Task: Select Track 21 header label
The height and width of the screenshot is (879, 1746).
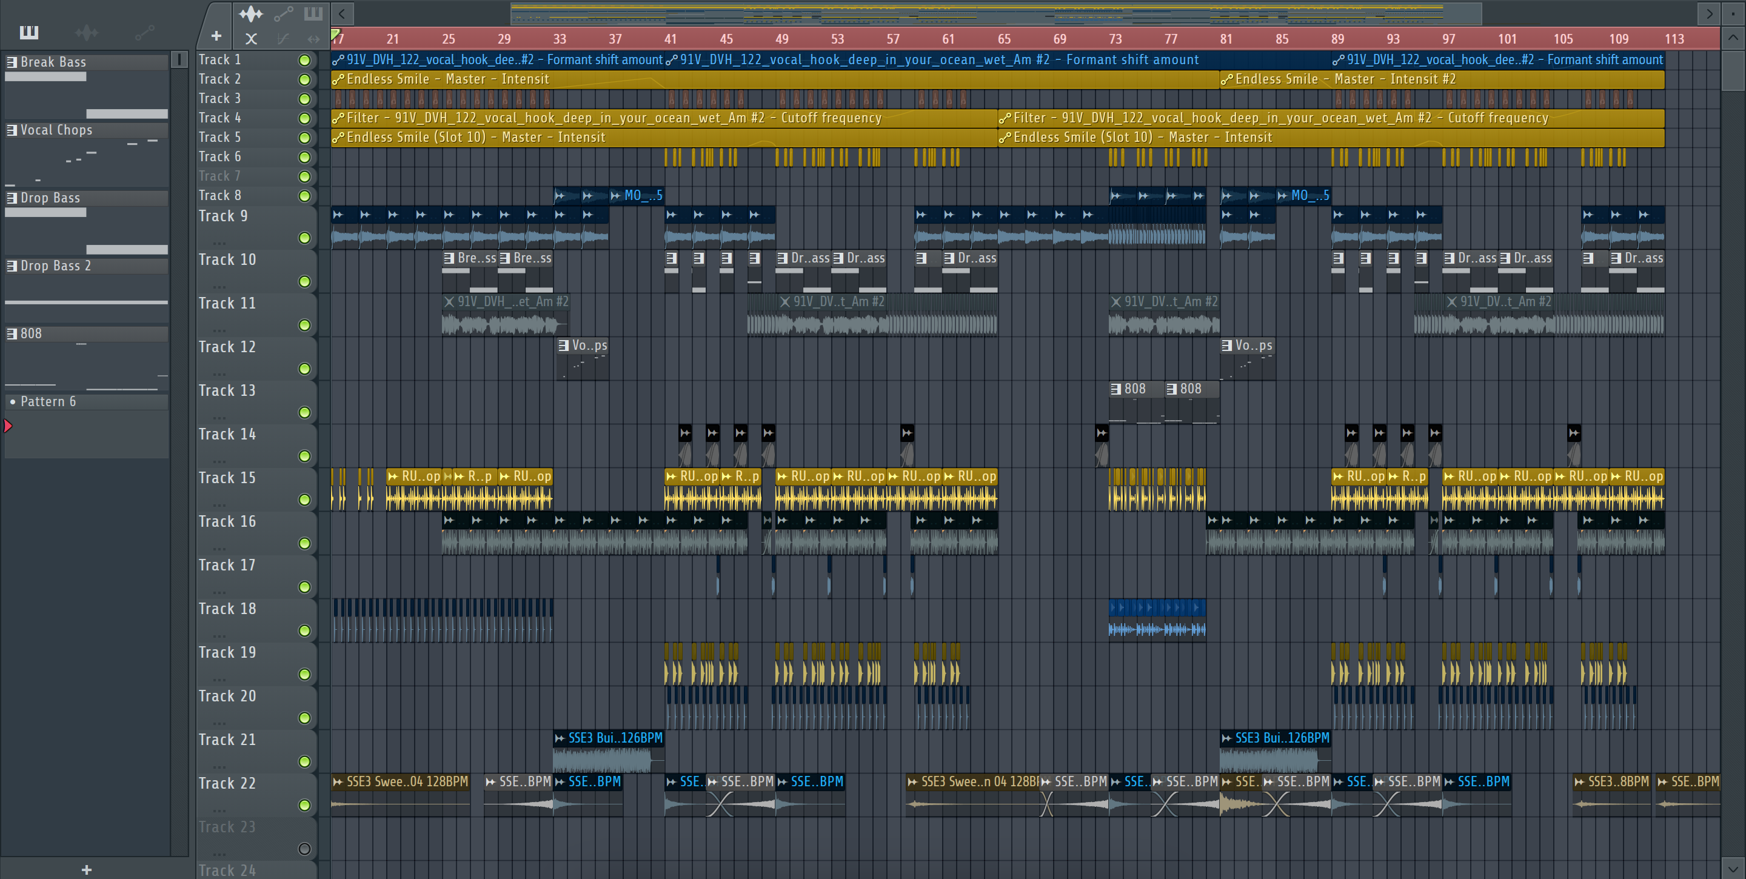Action: point(227,740)
